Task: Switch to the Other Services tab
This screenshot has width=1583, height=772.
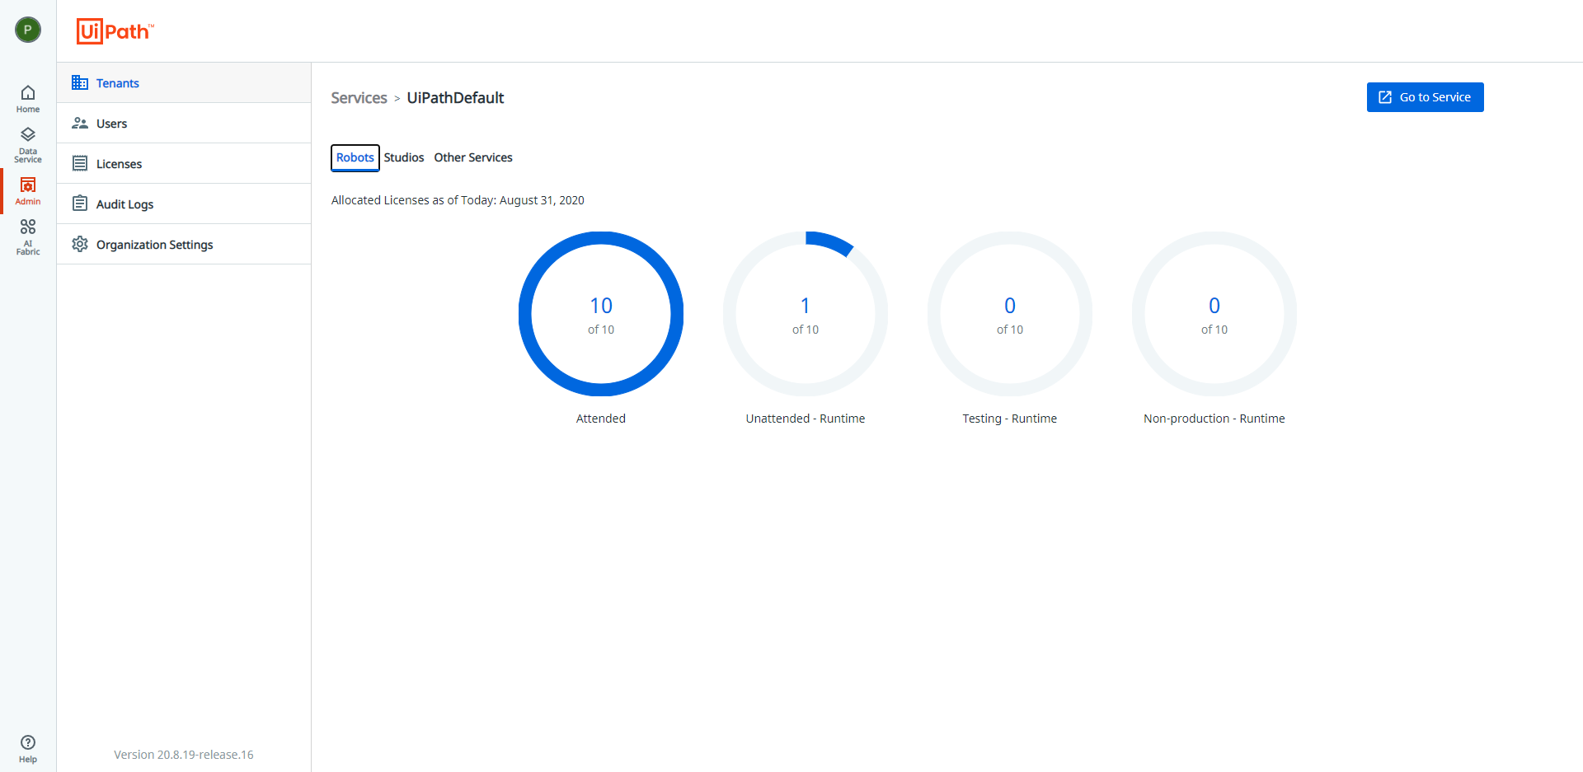Action: (x=473, y=157)
